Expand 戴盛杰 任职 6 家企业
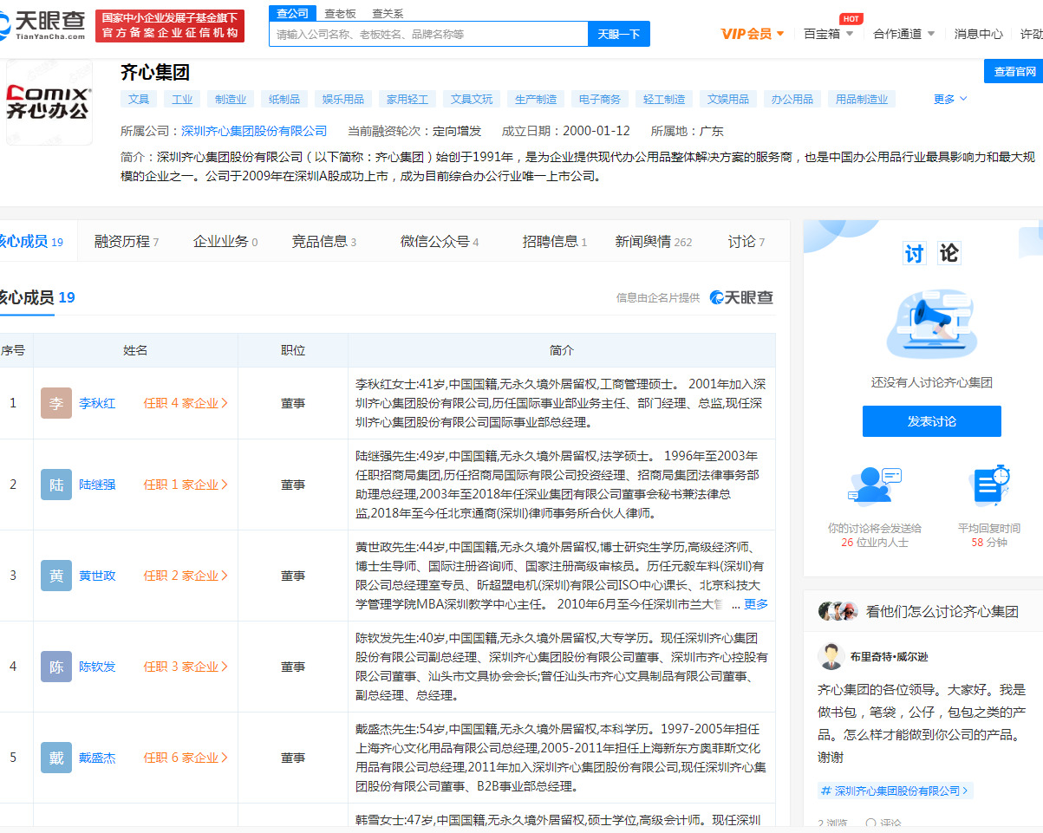This screenshot has height=833, width=1043. pos(186,758)
